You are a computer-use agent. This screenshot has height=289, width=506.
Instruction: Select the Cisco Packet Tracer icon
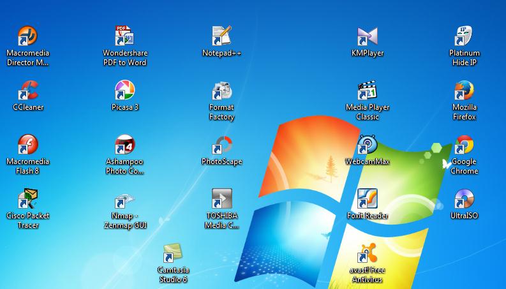tap(27, 198)
